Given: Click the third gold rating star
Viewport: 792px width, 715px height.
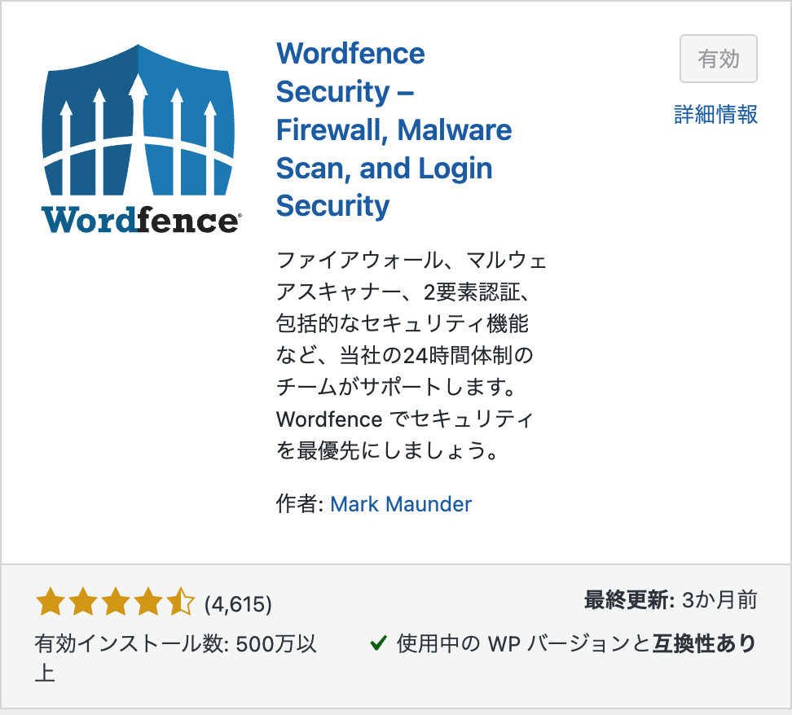Looking at the screenshot, I should (x=115, y=601).
